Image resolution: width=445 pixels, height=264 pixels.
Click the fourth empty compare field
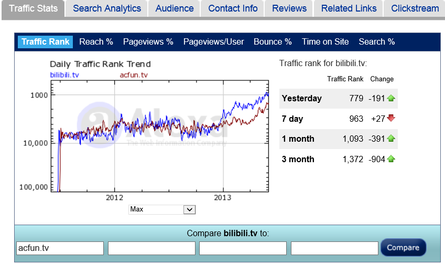[334, 248]
